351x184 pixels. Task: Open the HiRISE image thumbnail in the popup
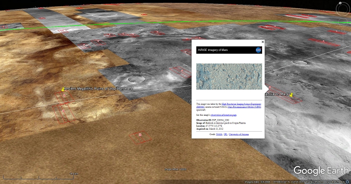(x=229, y=76)
